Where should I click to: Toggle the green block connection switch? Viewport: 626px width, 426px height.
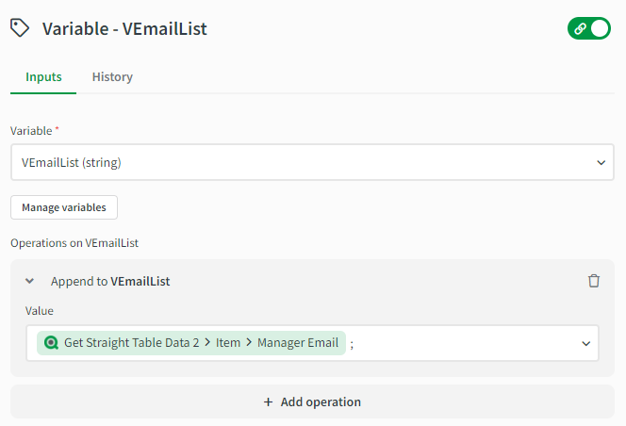[x=589, y=28]
